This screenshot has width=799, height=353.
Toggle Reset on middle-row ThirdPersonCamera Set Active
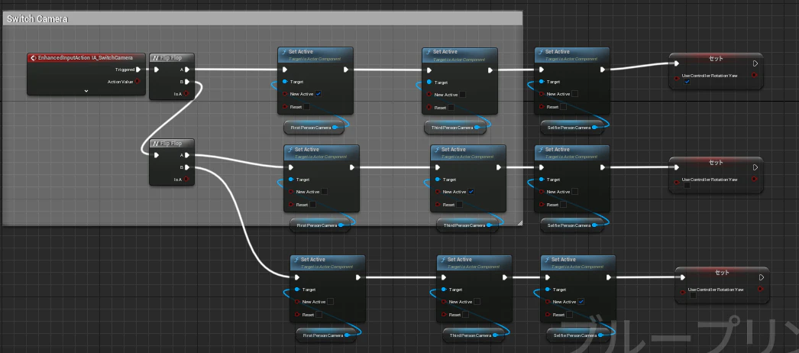pos(460,204)
